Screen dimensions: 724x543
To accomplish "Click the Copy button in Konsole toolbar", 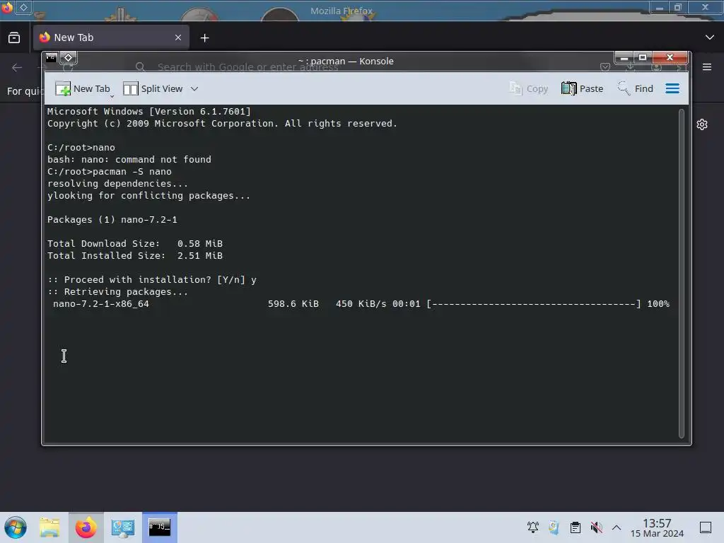I will coord(528,88).
